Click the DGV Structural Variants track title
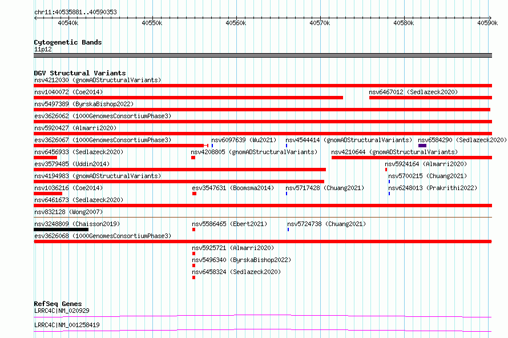This screenshot has height=338, width=508. point(80,73)
